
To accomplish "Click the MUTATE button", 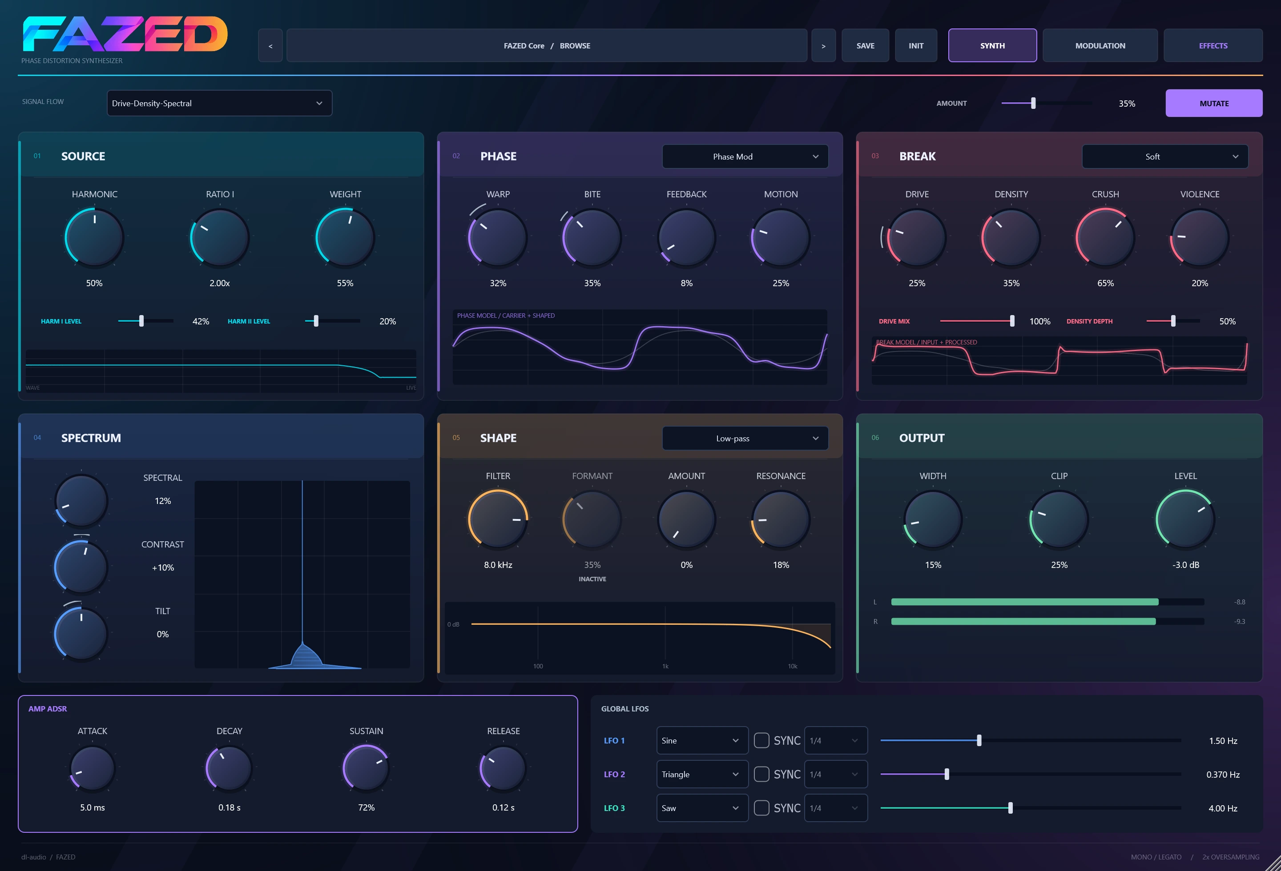I will coord(1214,103).
